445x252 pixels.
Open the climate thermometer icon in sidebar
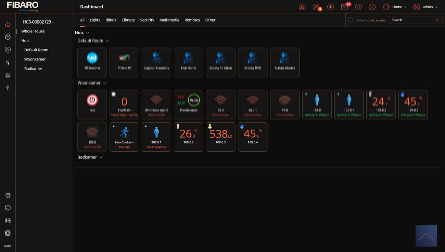pyautogui.click(x=8, y=62)
